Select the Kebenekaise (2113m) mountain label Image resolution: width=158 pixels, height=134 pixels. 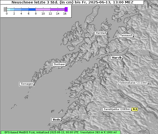[133, 83]
